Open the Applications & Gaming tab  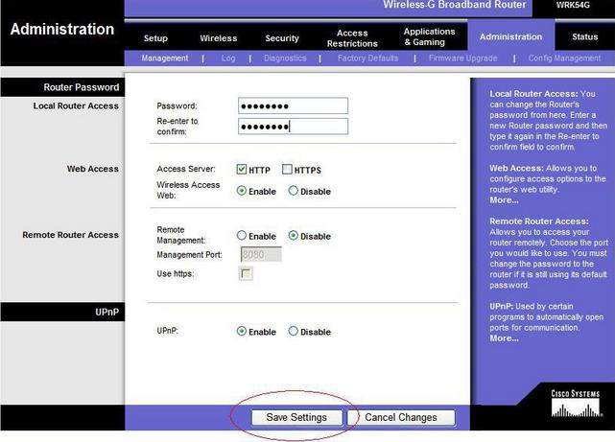[x=430, y=36]
